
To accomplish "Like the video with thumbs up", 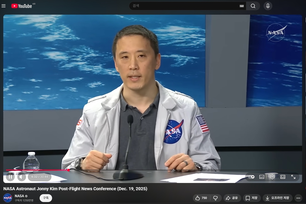I will click(x=201, y=198).
